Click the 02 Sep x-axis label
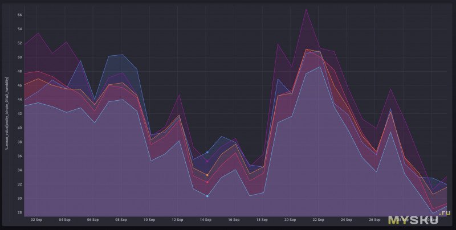Screen dimensions: 456x230 pyautogui.click(x=36, y=219)
